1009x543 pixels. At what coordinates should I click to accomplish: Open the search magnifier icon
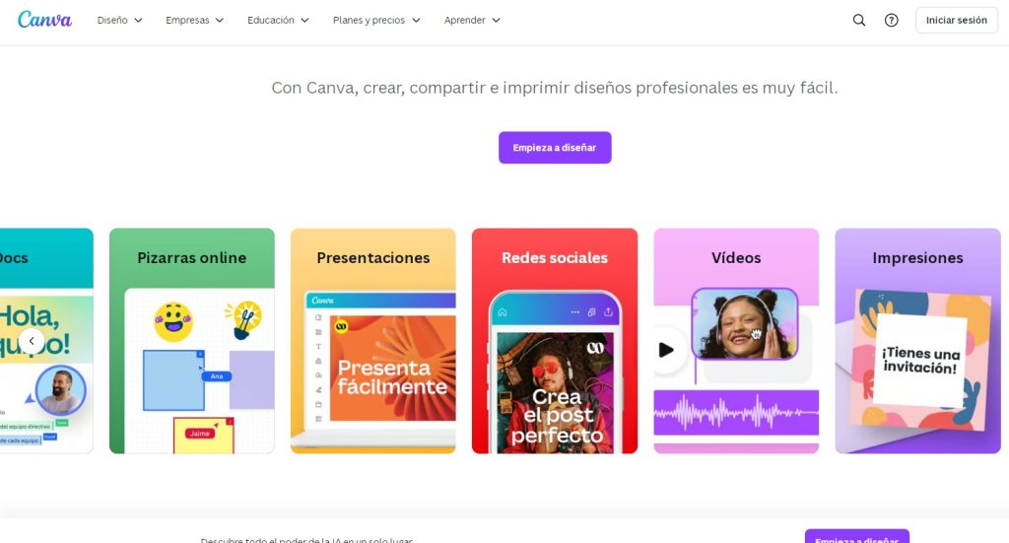click(859, 20)
